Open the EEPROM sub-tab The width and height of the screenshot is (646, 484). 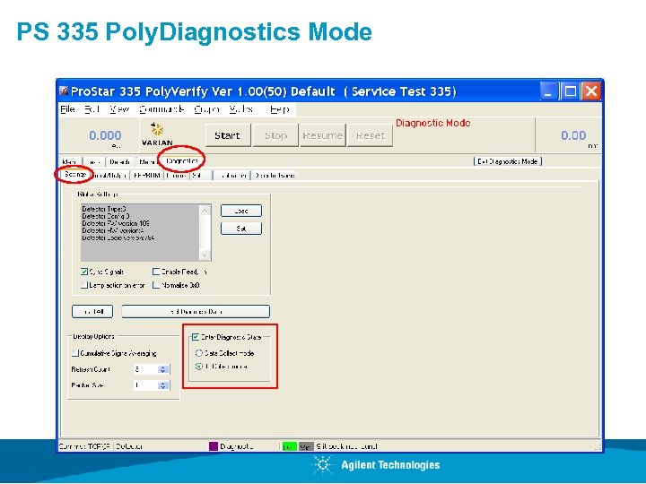[147, 176]
